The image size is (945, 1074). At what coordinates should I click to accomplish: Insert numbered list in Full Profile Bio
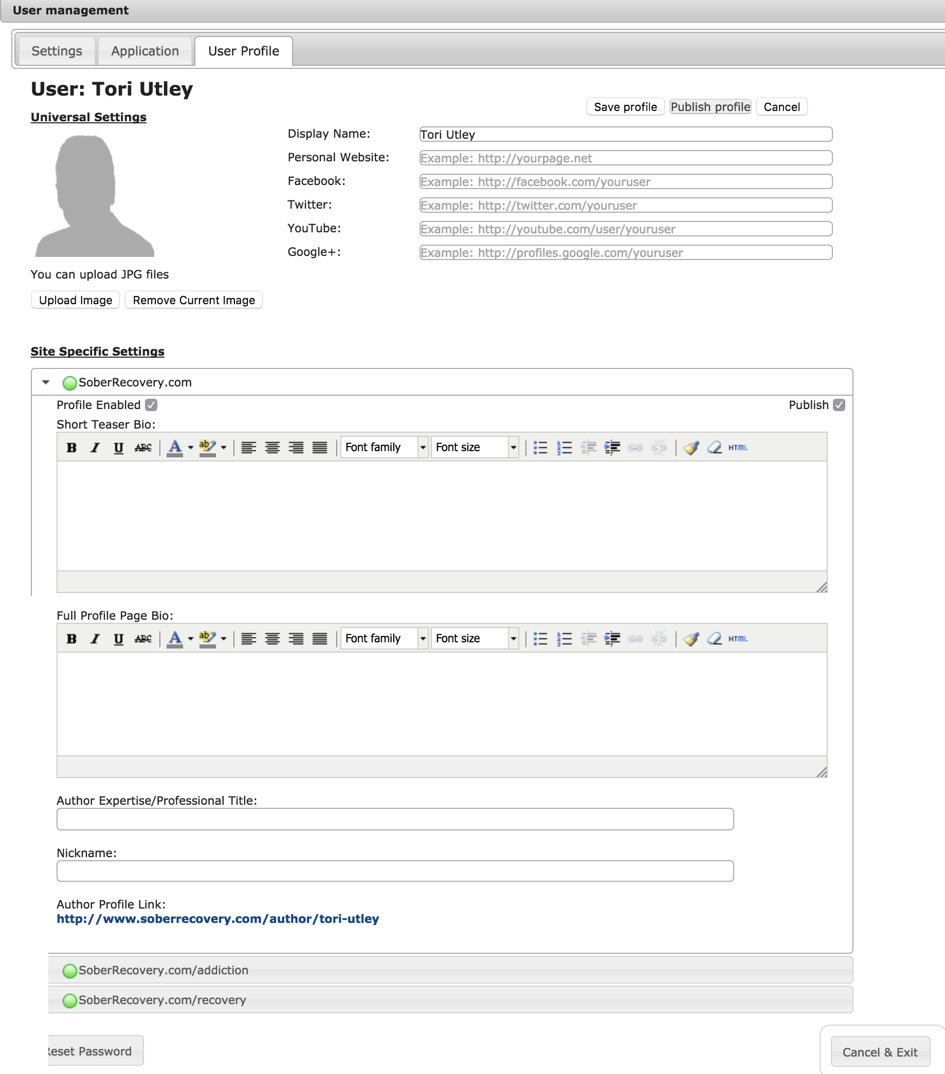point(564,639)
